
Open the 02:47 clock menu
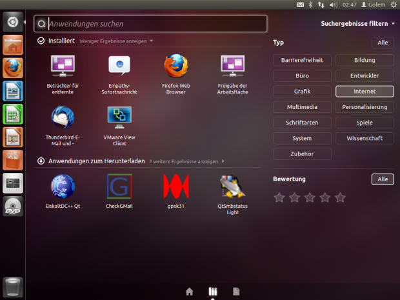point(349,5)
